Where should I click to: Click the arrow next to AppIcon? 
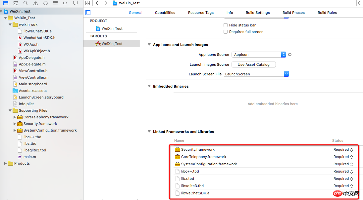click(x=289, y=55)
